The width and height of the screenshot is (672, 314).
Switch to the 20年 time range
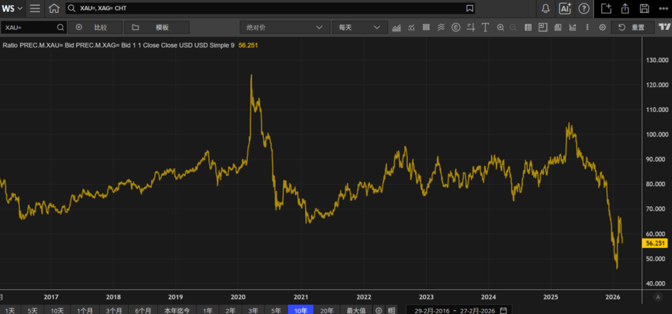coord(327,310)
